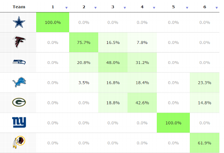Sort by seed 5 column arrow
Viewport: 224px width, 153px height.
pyautogui.click(x=187, y=8)
